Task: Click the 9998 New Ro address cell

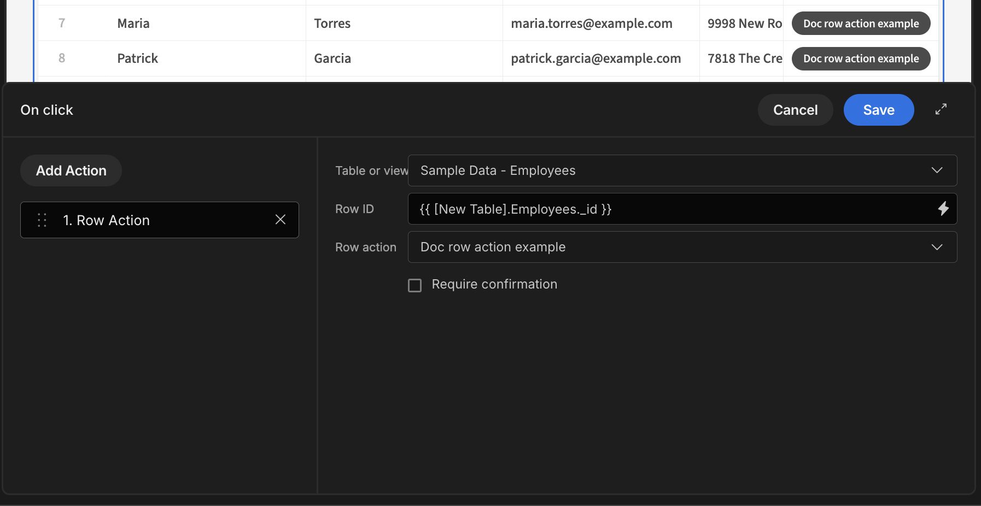Action: pyautogui.click(x=741, y=23)
